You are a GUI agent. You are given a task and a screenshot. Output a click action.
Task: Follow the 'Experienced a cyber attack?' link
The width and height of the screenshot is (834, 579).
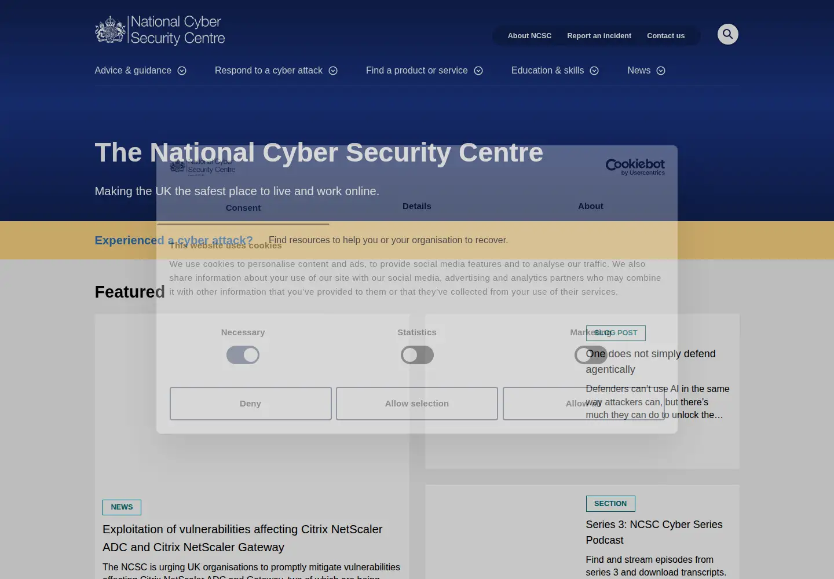click(174, 240)
